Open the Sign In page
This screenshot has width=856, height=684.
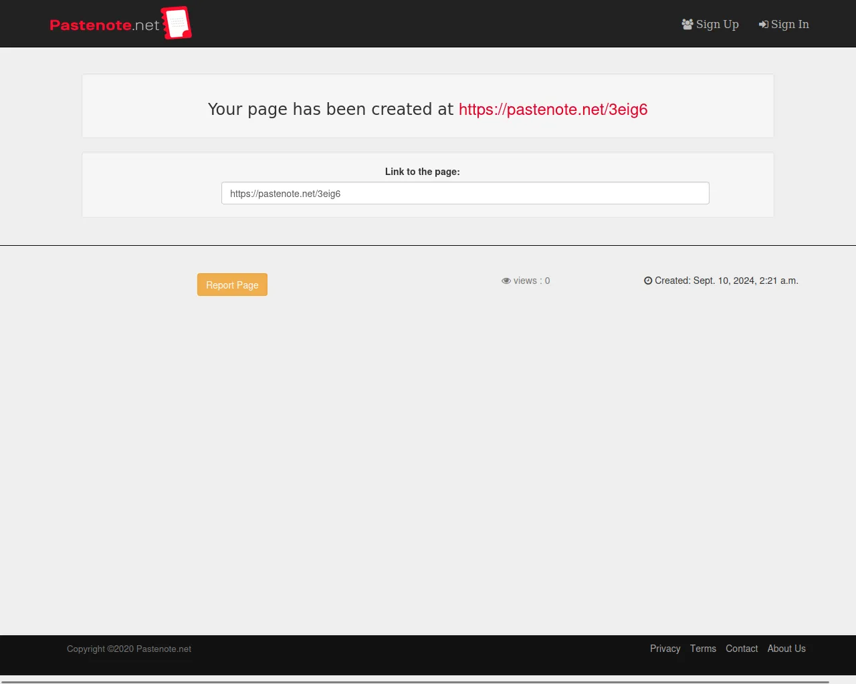[790, 24]
